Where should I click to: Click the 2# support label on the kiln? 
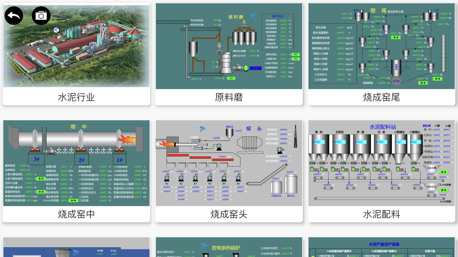(x=81, y=160)
